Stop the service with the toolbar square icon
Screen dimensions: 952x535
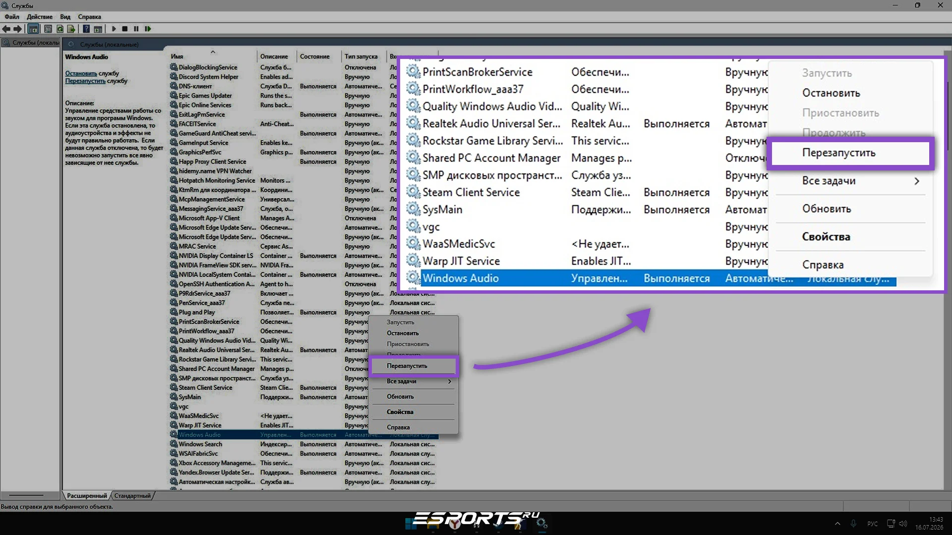coord(125,29)
